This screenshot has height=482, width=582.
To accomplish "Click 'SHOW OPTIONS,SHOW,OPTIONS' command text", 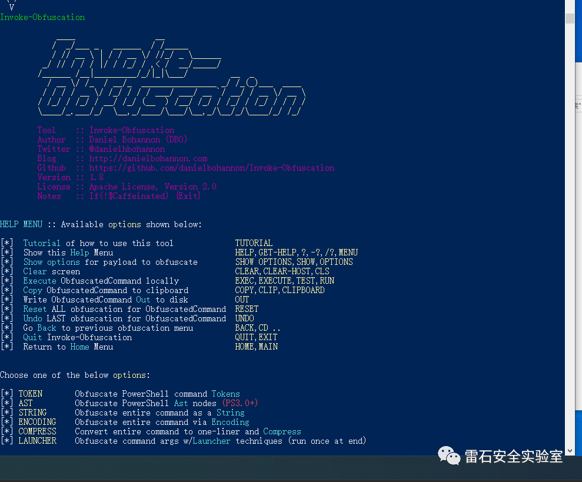I will click(x=294, y=262).
